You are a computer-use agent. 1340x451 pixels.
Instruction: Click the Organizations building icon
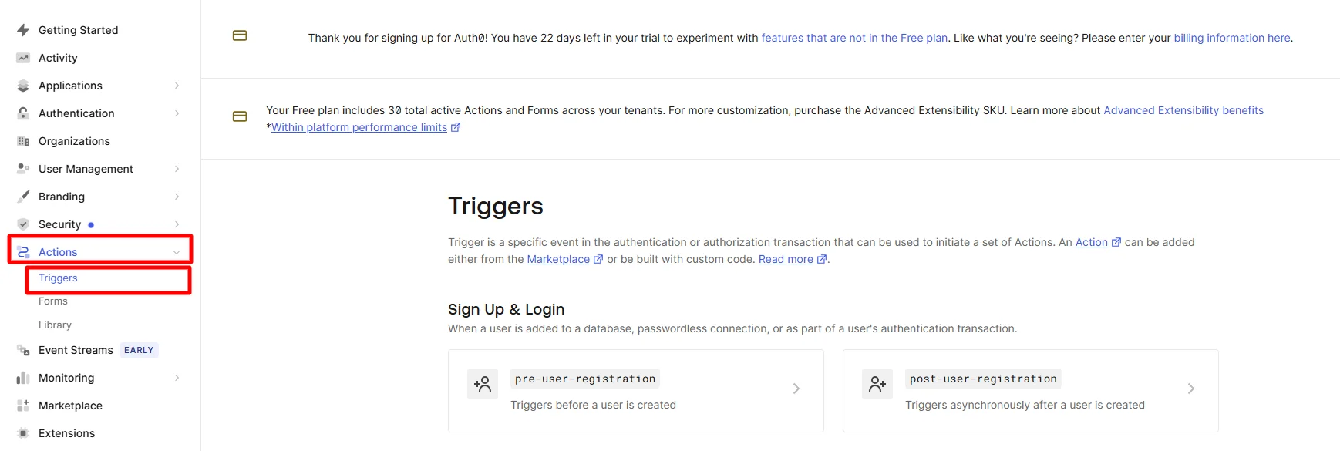pyautogui.click(x=22, y=141)
